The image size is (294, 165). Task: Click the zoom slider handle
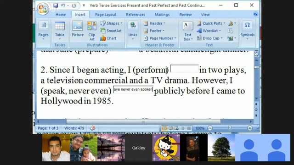click(230, 128)
